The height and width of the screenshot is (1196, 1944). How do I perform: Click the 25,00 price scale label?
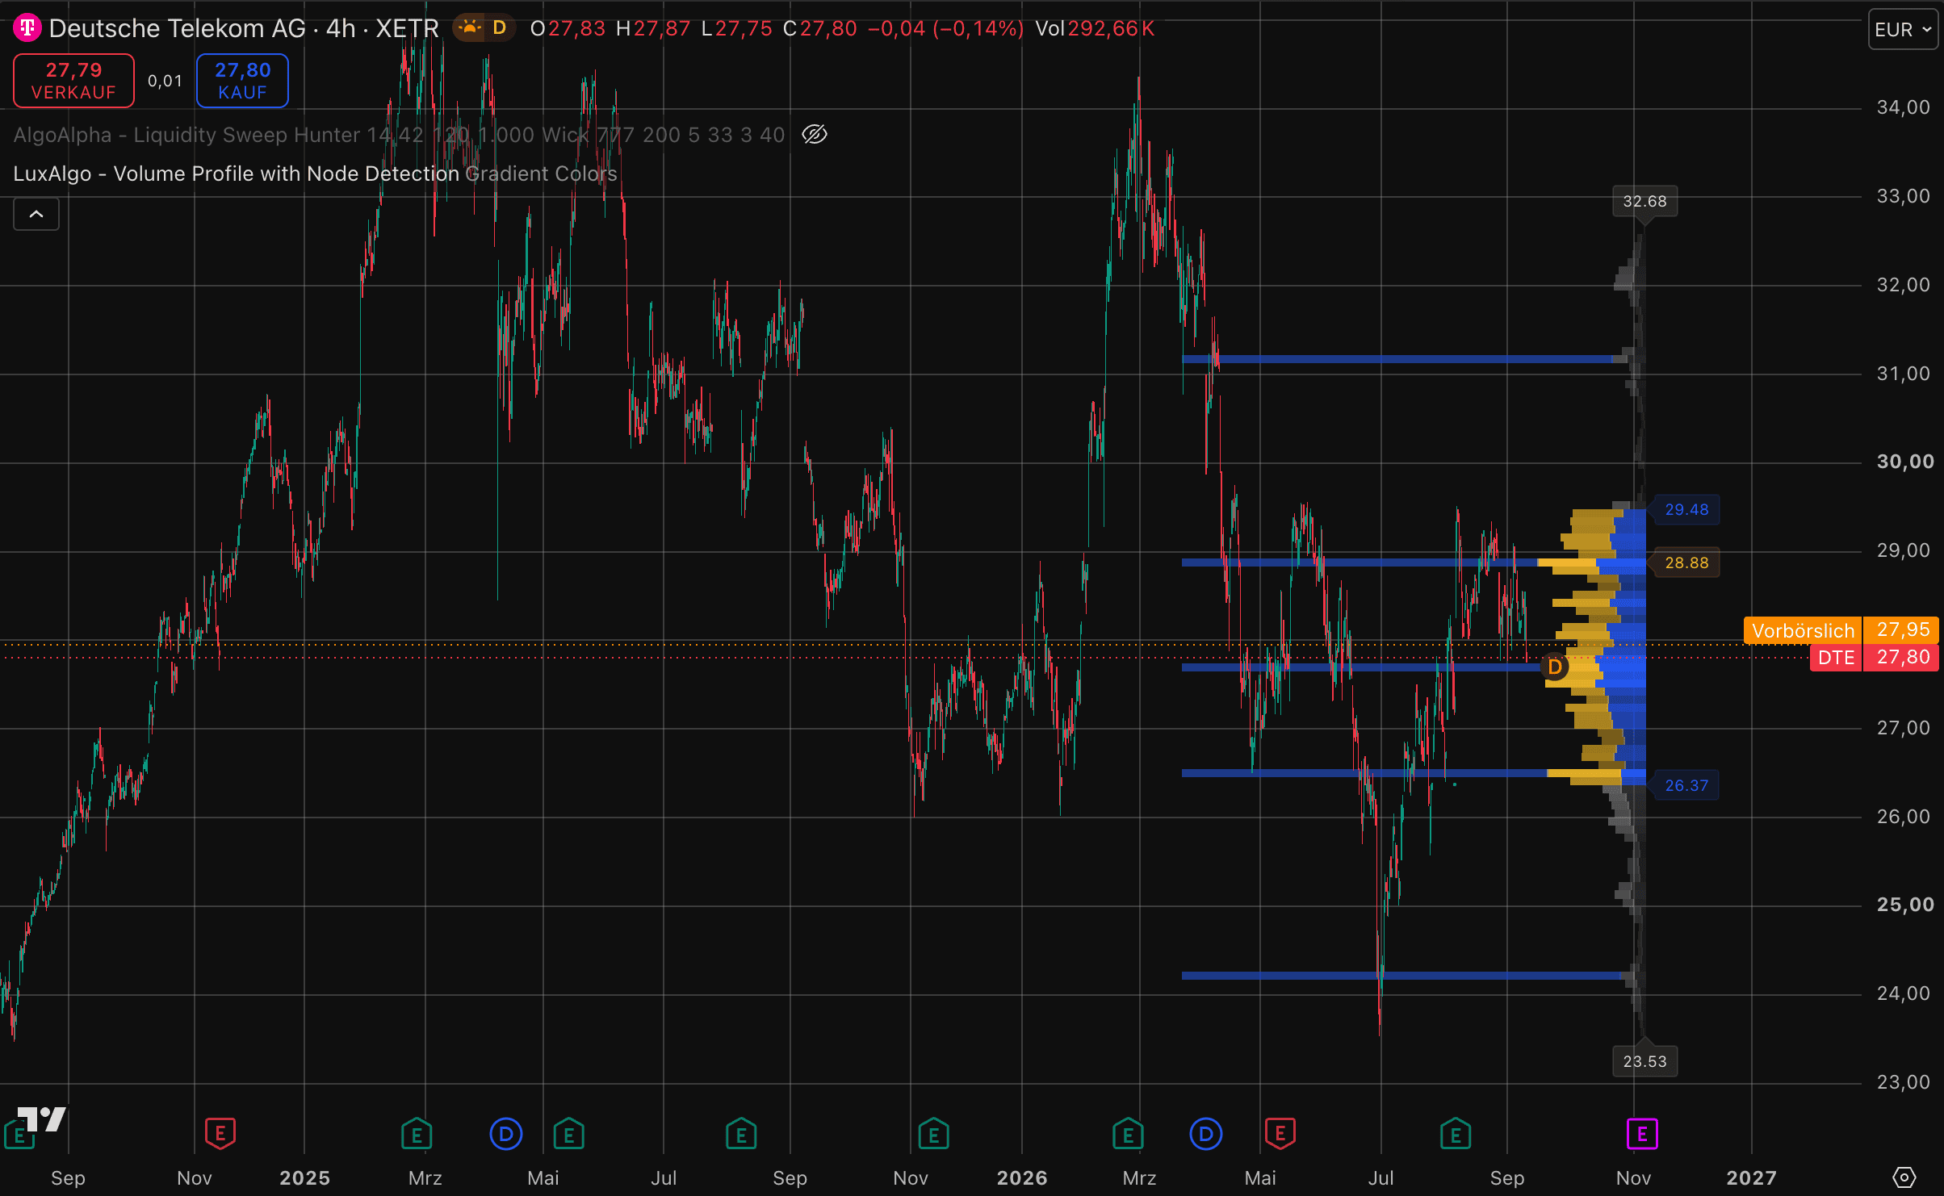point(1905,905)
